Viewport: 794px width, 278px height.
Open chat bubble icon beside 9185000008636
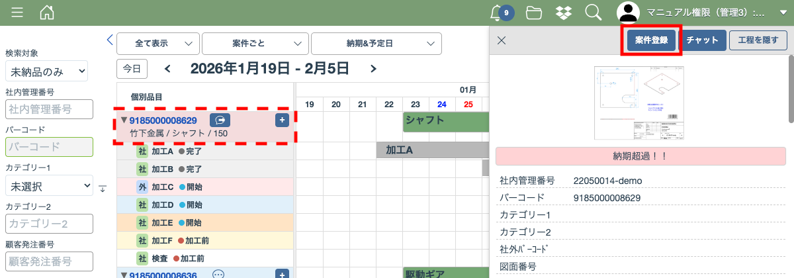pyautogui.click(x=219, y=274)
